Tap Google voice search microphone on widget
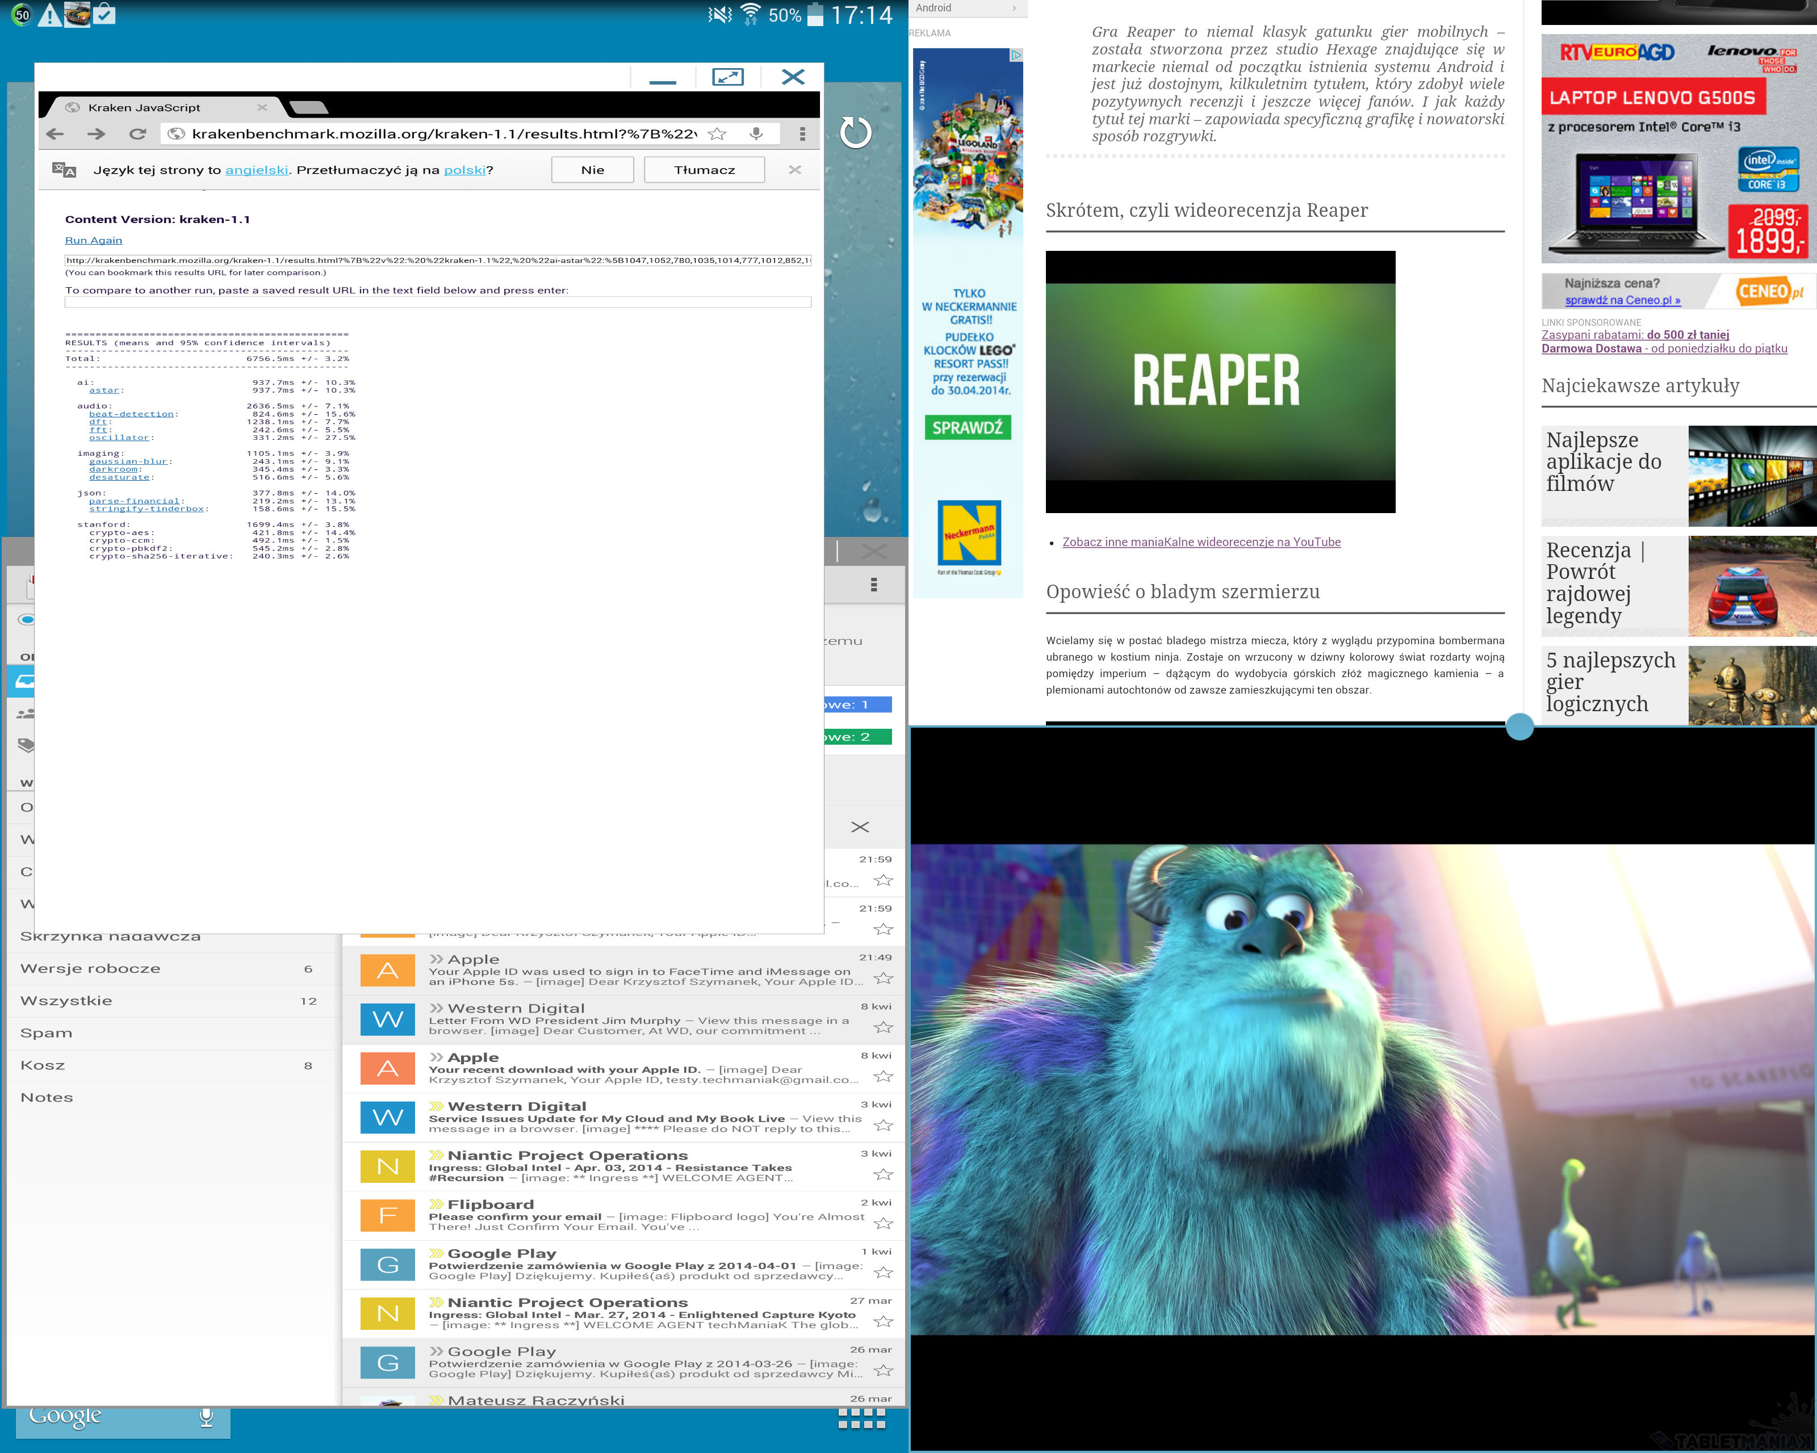This screenshot has height=1453, width=1817. tap(206, 1418)
